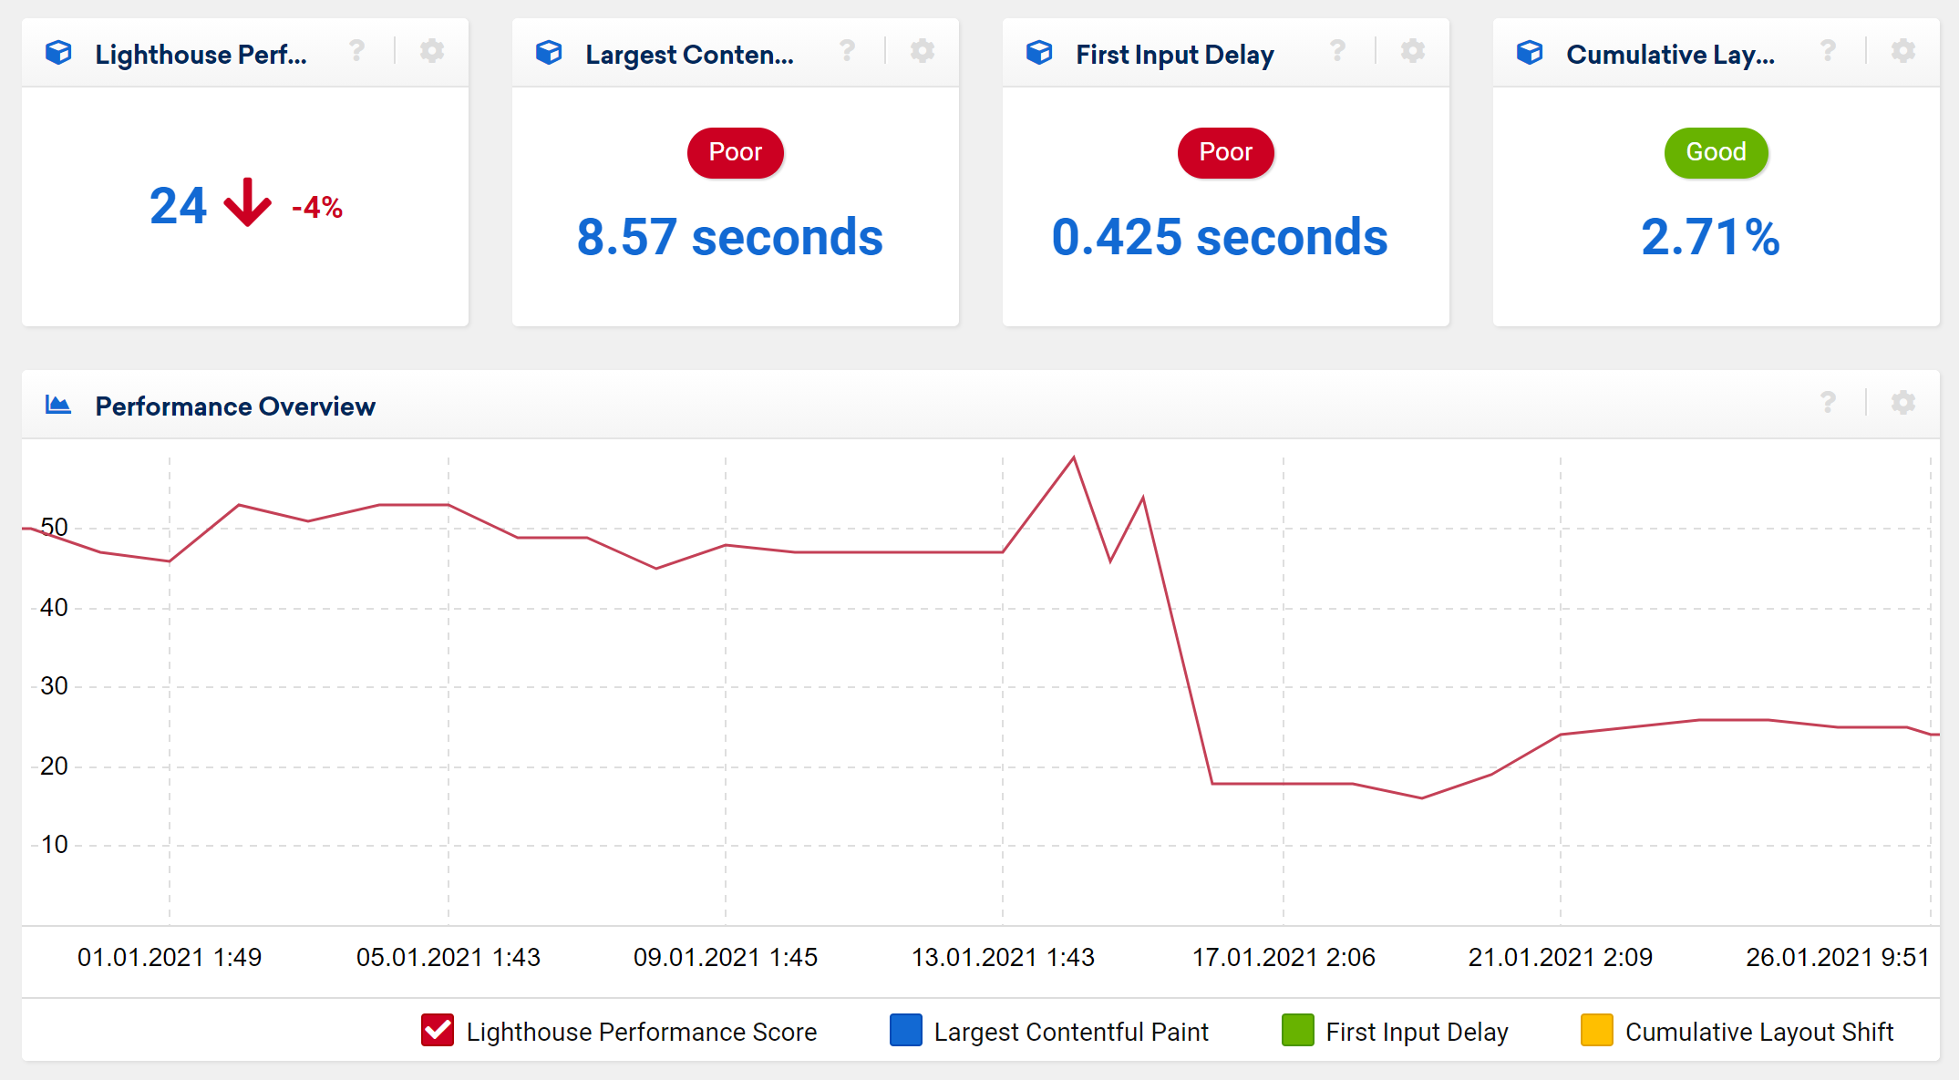Click the red down arrow trend indicator
Viewport: 1959px width, 1080px height.
(248, 202)
